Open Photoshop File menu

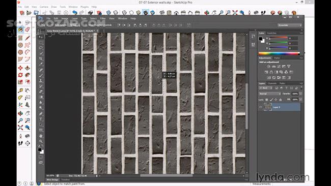point(48,18)
